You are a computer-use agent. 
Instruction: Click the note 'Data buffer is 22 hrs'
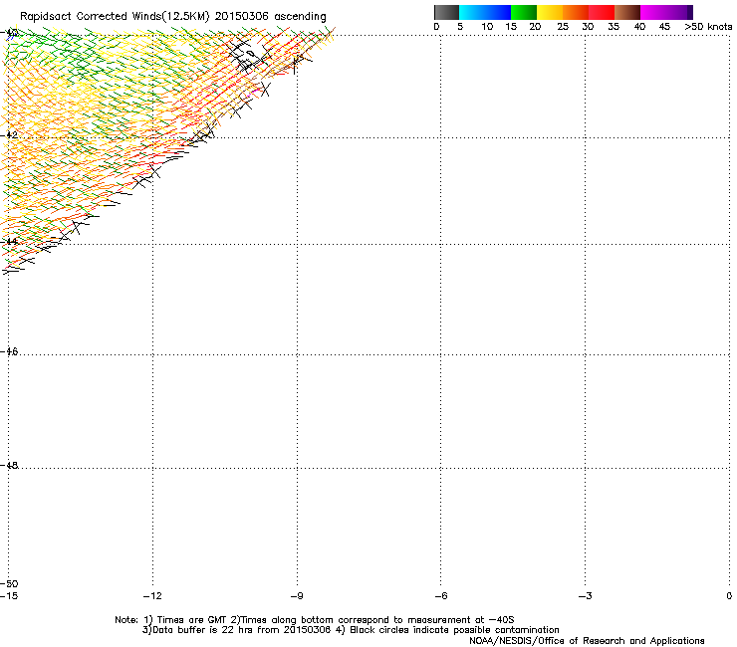(x=203, y=630)
